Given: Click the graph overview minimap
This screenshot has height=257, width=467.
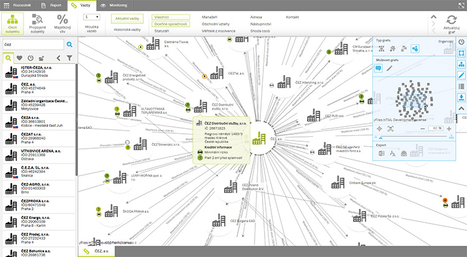Looking at the screenshot, I should coord(414,99).
